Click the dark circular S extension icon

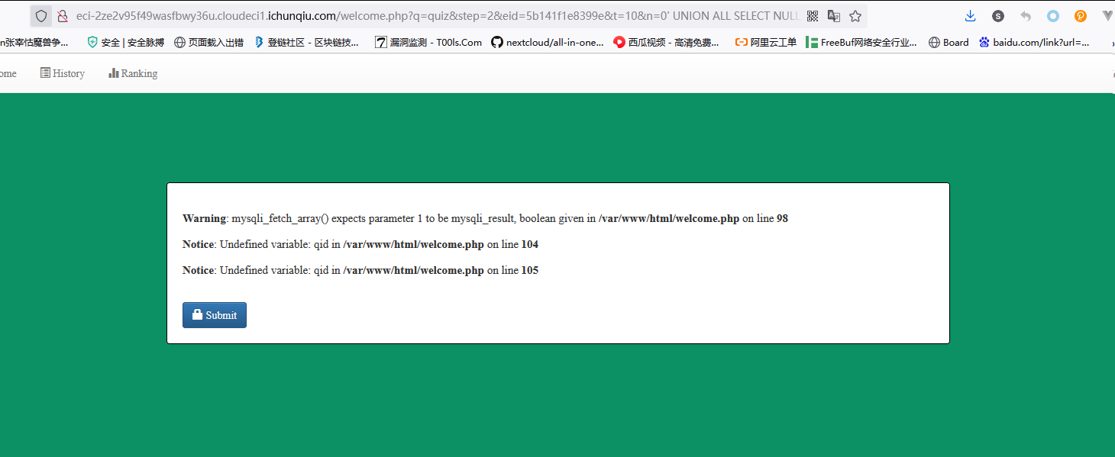998,16
